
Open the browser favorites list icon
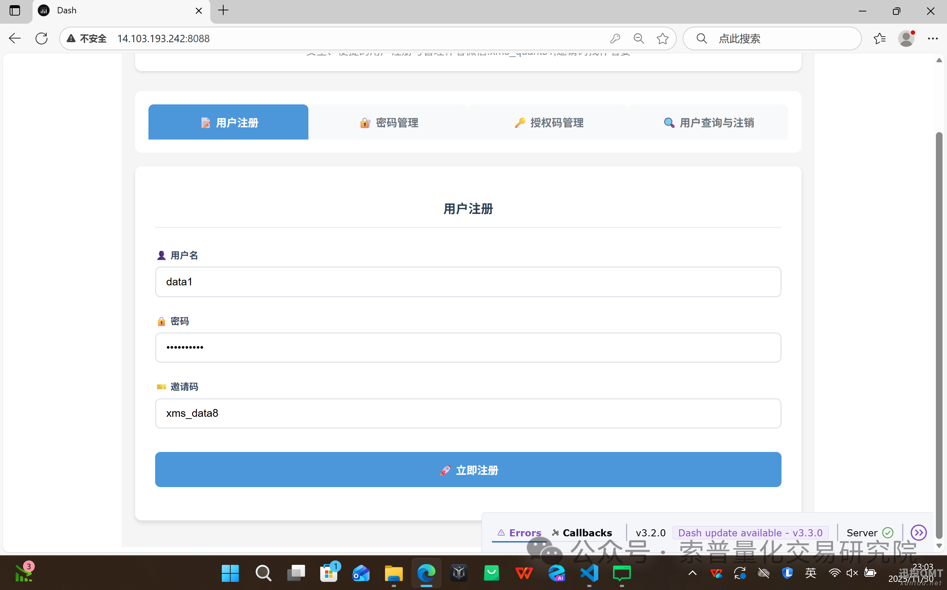coord(880,38)
